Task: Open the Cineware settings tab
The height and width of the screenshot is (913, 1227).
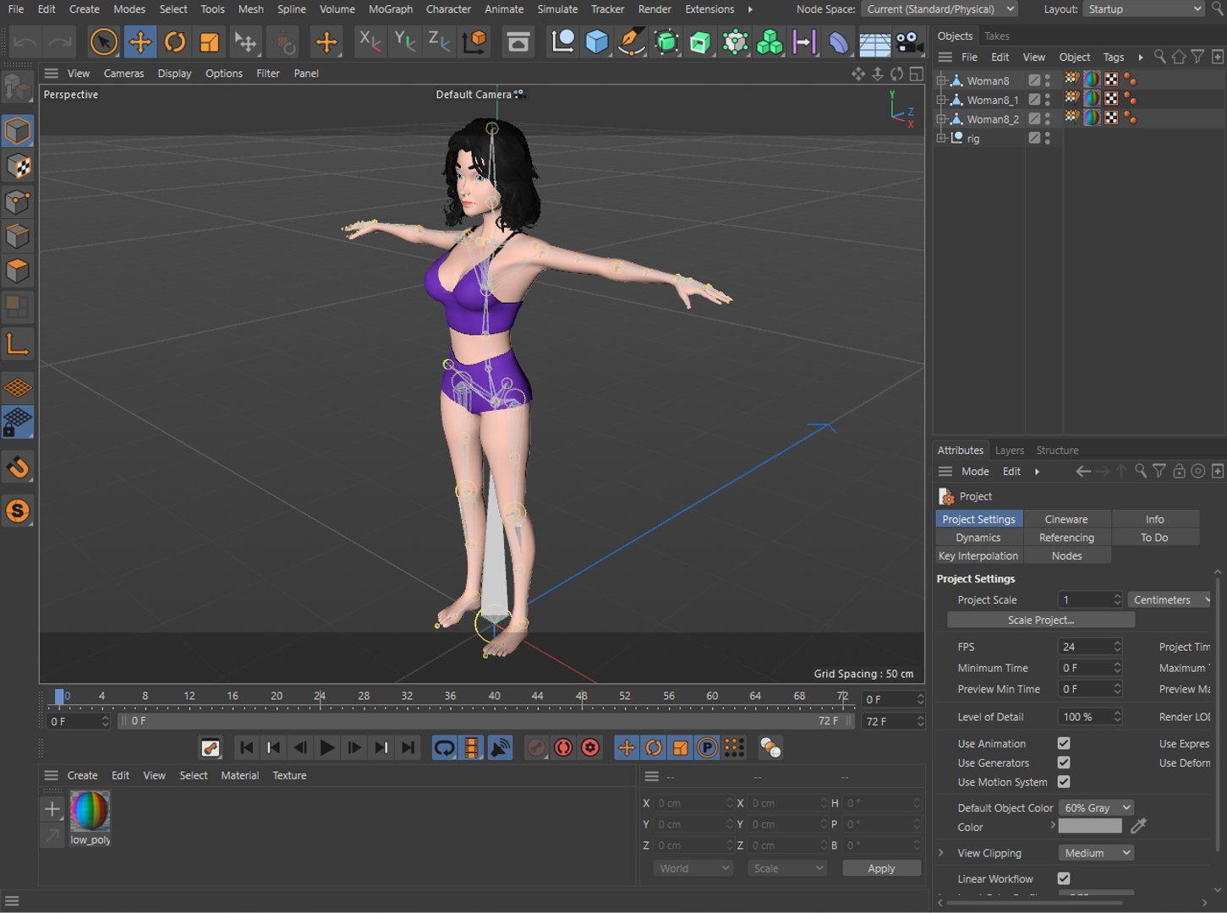Action: pos(1066,519)
